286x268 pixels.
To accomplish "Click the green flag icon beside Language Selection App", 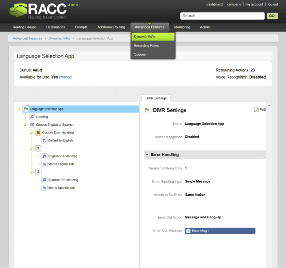I will [x=26, y=109].
